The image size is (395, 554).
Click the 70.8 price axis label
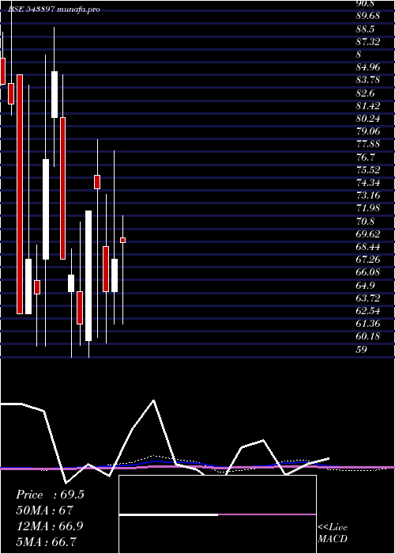[x=365, y=221]
